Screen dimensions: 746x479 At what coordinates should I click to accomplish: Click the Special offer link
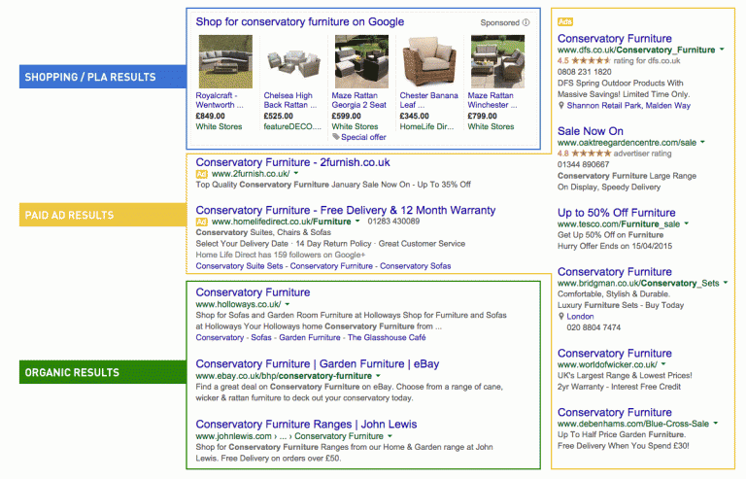coord(363,137)
